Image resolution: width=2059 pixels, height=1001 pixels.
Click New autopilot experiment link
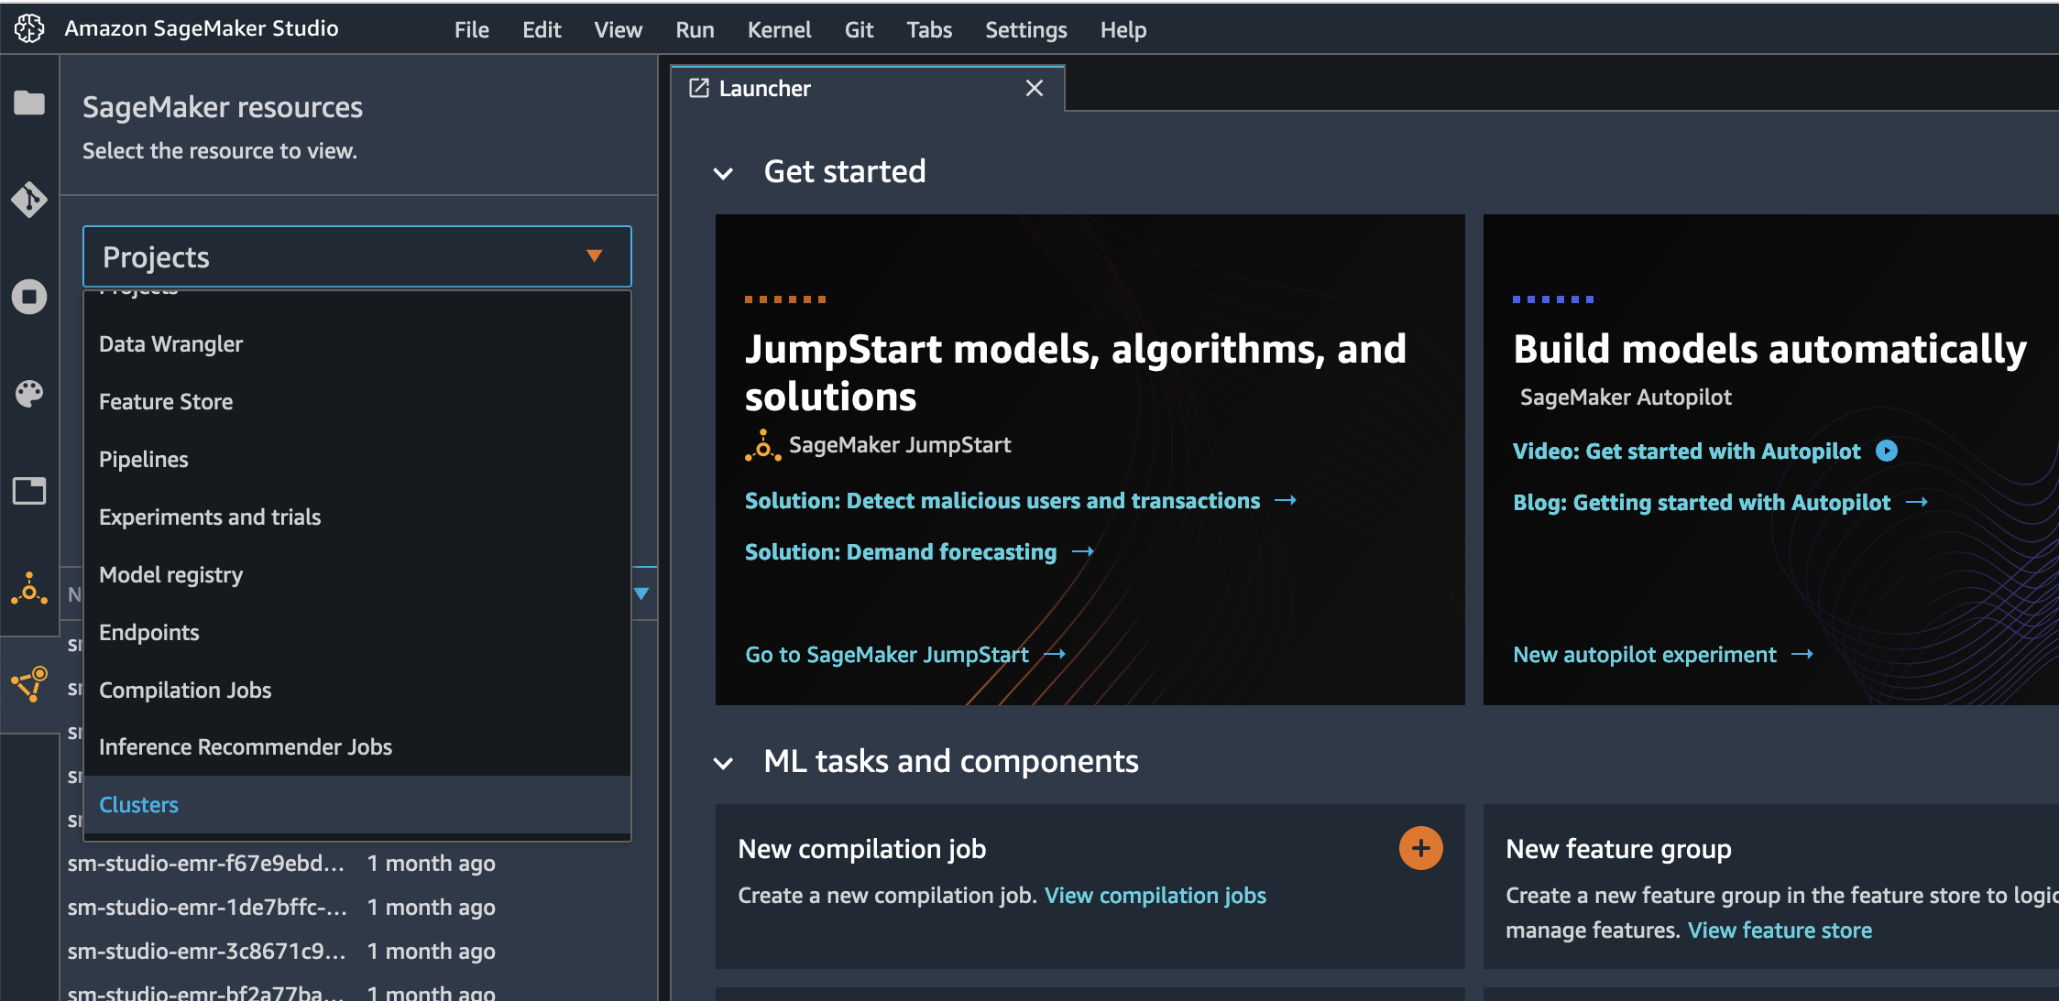point(1644,654)
